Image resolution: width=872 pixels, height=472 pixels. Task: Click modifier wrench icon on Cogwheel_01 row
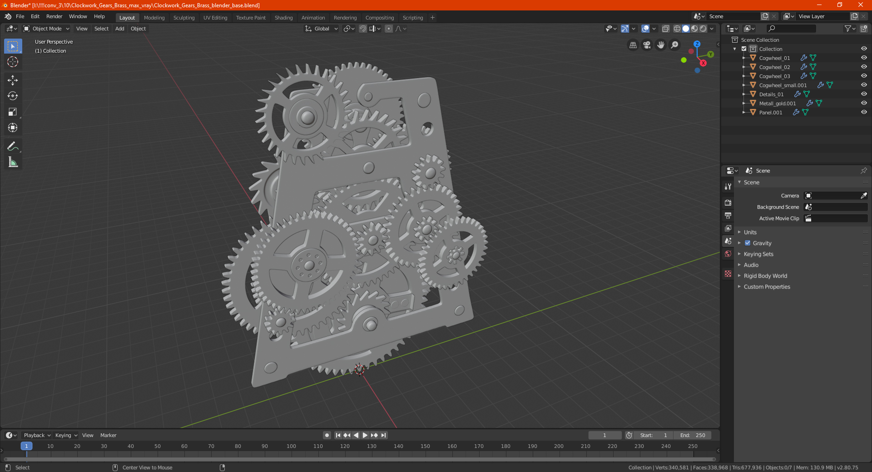pos(803,58)
